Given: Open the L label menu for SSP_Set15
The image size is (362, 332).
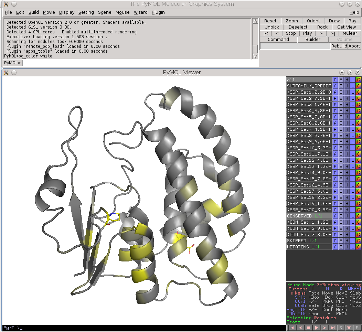Looking at the screenshot, I should pyautogui.click(x=352, y=179).
